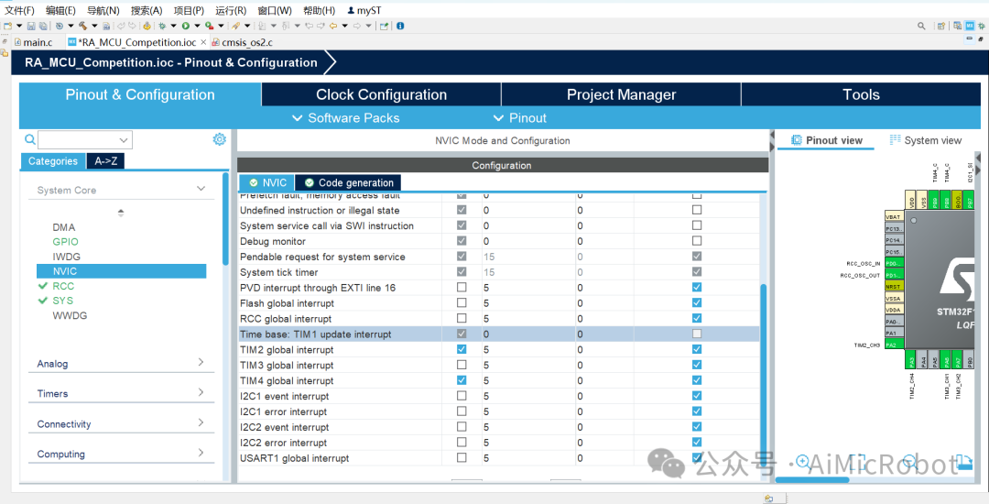989x504 pixels.
Task: Open the gear settings icon beside search box
Action: [x=220, y=139]
